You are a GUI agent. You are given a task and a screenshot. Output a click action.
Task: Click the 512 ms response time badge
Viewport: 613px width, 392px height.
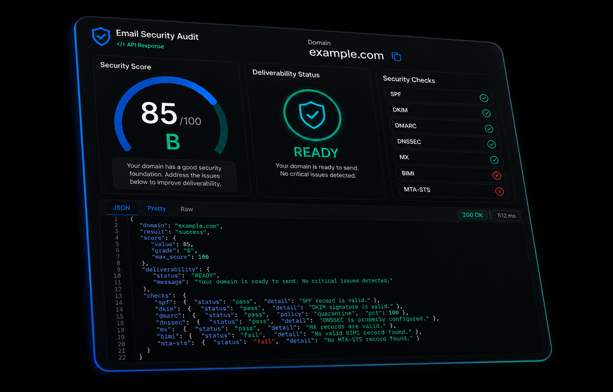tap(506, 216)
